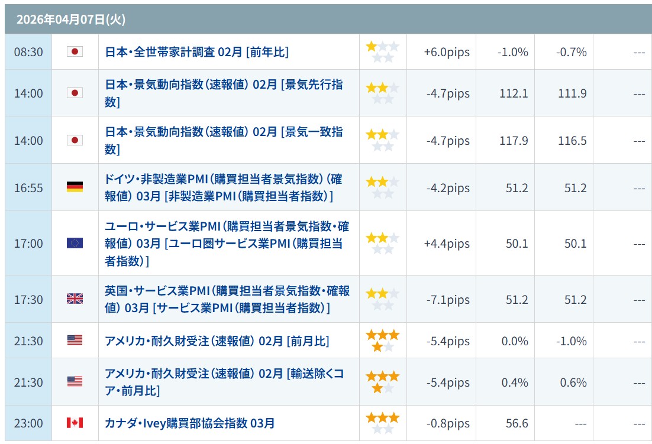Click the German flag icon at 16:55

pyautogui.click(x=75, y=187)
